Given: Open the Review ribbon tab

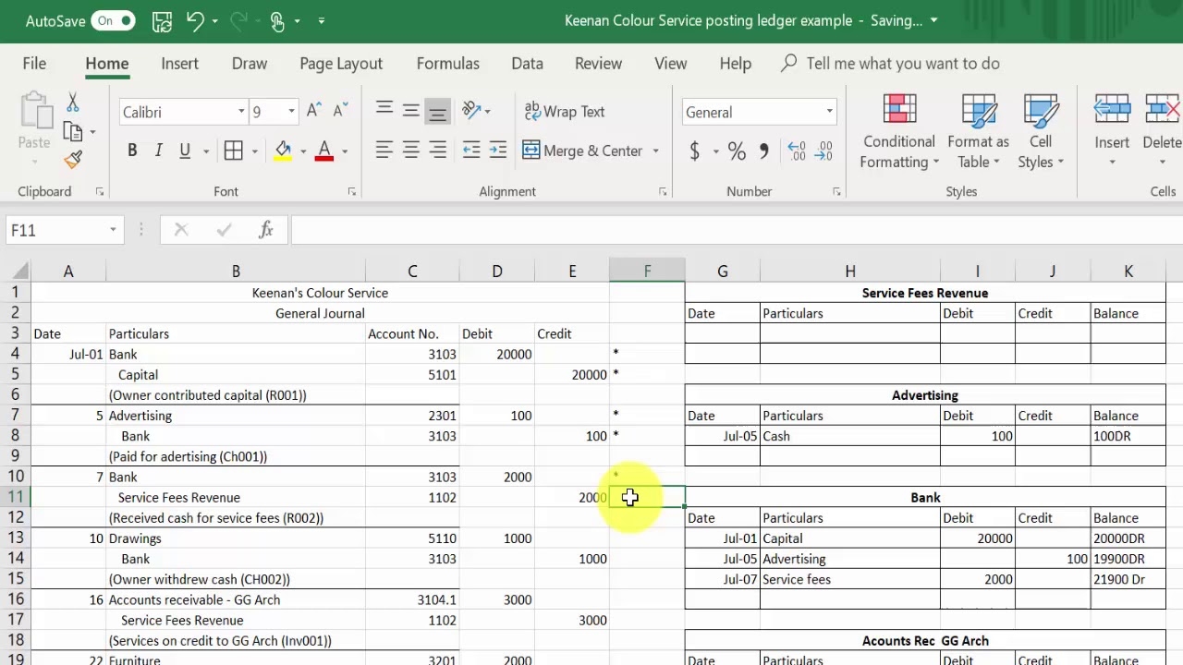Looking at the screenshot, I should [597, 64].
